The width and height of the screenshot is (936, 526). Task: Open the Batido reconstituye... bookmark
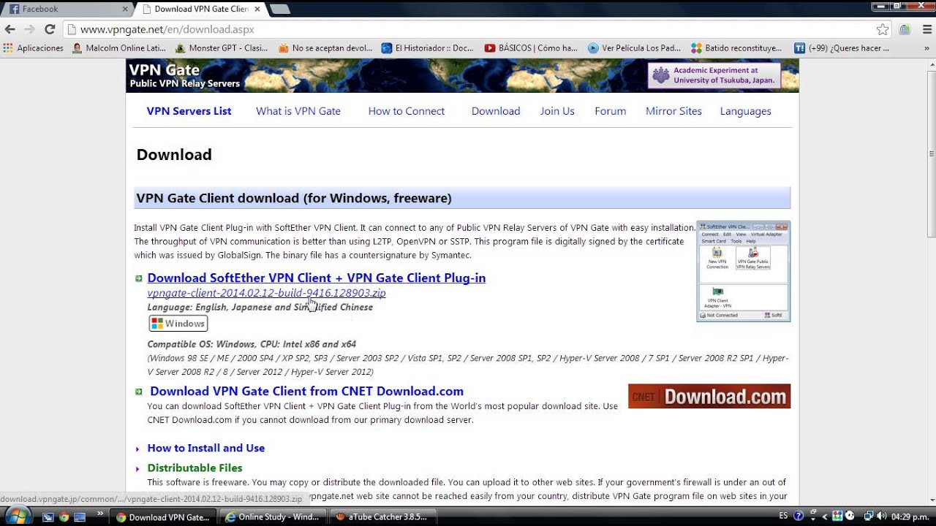[x=737, y=48]
